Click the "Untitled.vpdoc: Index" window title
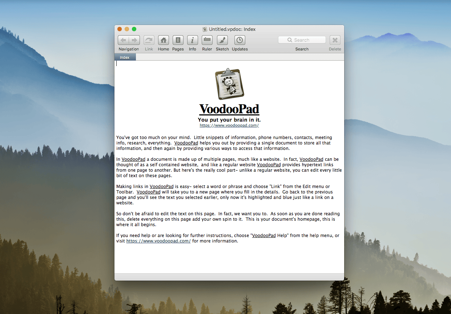Image resolution: width=451 pixels, height=314 pixels. click(232, 29)
